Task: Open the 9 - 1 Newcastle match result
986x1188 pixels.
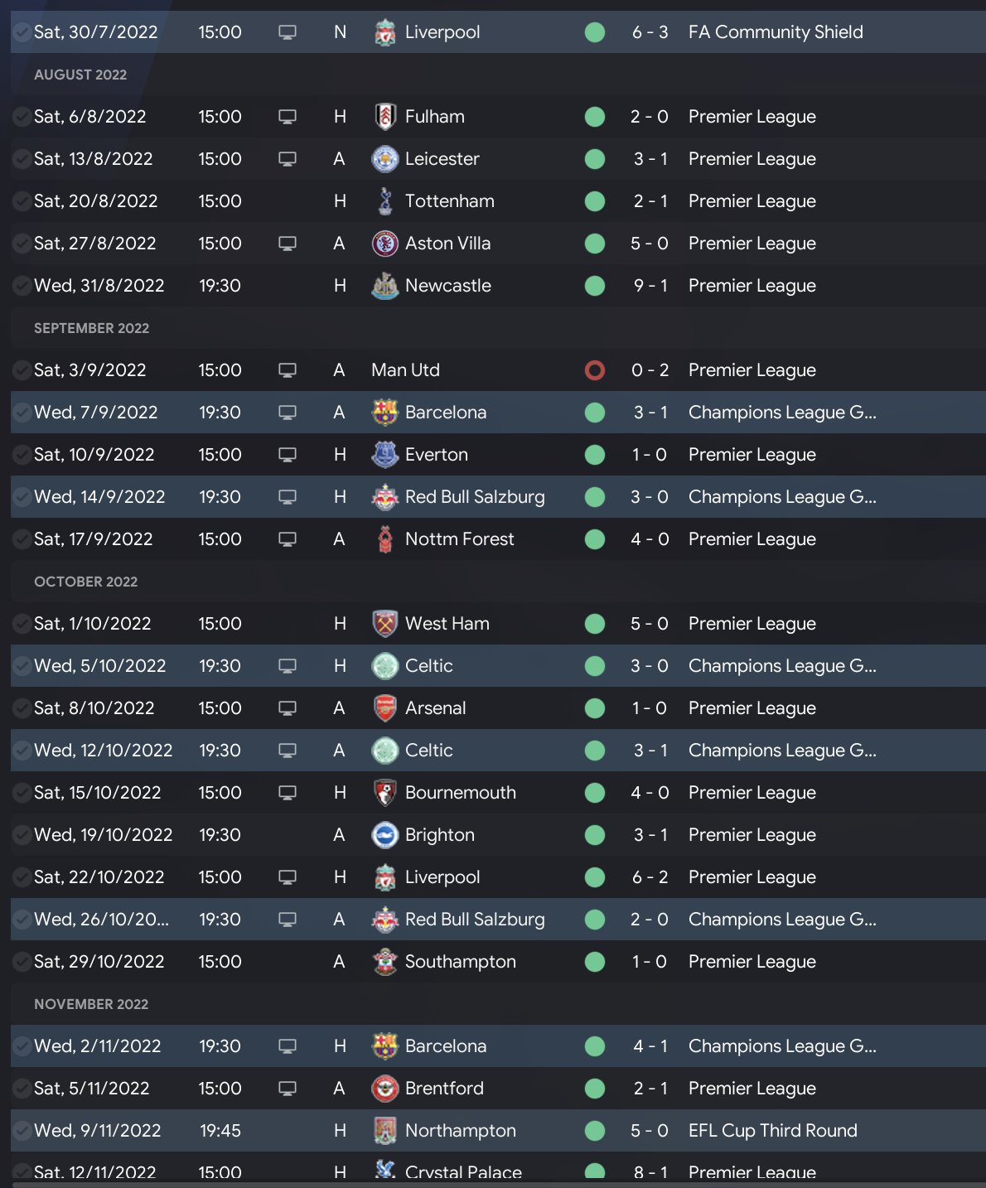Action: pos(650,286)
